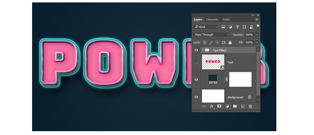Open the Pass Through blend mode dropdown
Screen dimensions: 314x135
212,35
